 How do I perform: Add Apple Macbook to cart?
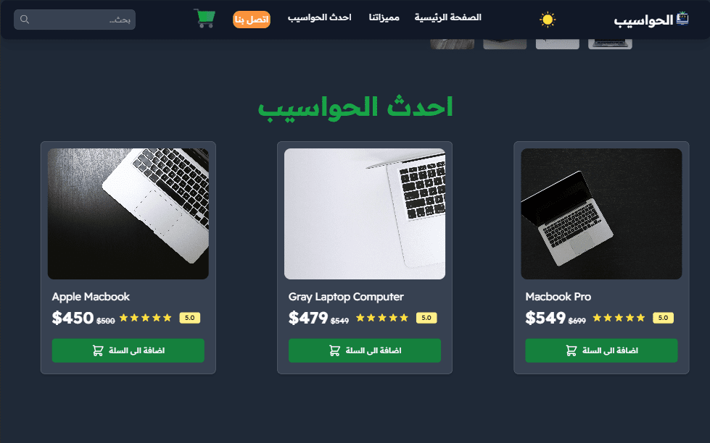click(x=128, y=350)
